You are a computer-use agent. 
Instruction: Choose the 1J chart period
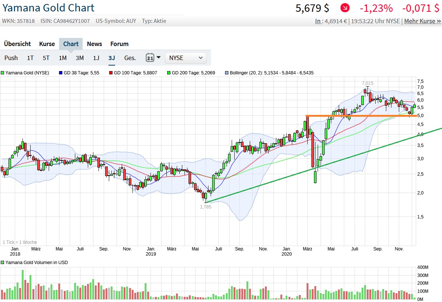tap(96, 58)
